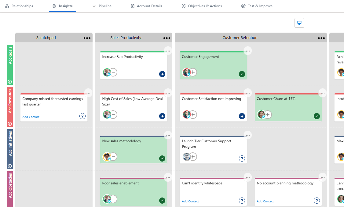Click info icon under Acc Goals row label
The height and width of the screenshot is (210, 344).
coord(10,82)
